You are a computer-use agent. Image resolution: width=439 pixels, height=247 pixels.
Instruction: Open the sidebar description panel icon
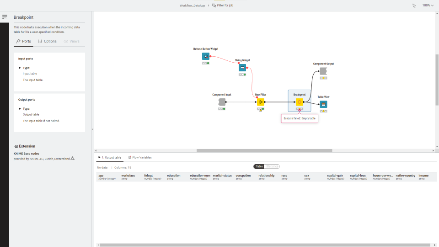click(5, 17)
